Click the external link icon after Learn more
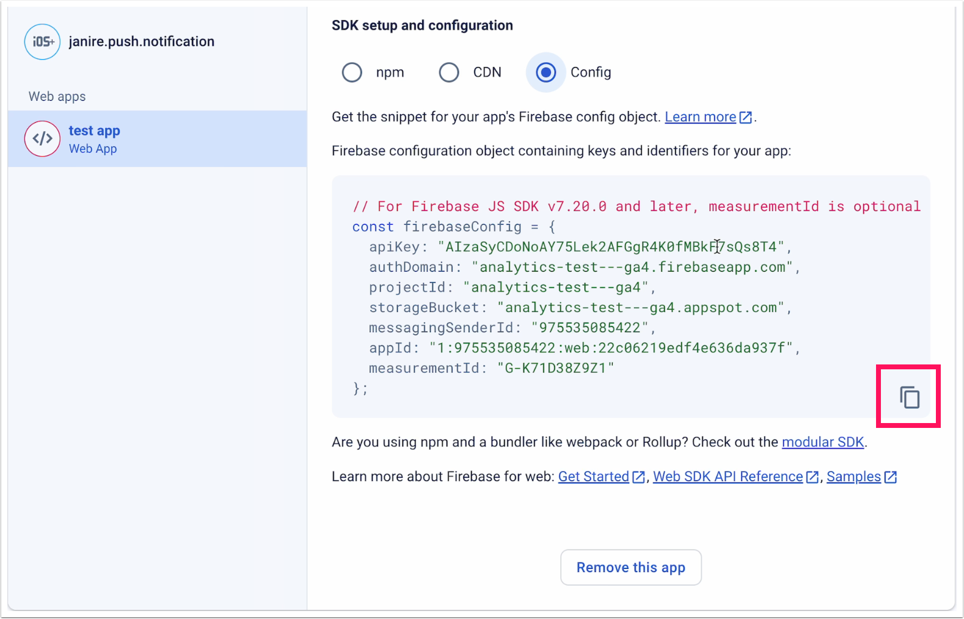 pyautogui.click(x=746, y=117)
